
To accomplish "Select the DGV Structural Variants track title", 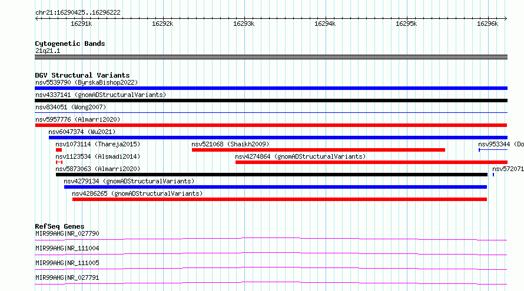I will (82, 75).
